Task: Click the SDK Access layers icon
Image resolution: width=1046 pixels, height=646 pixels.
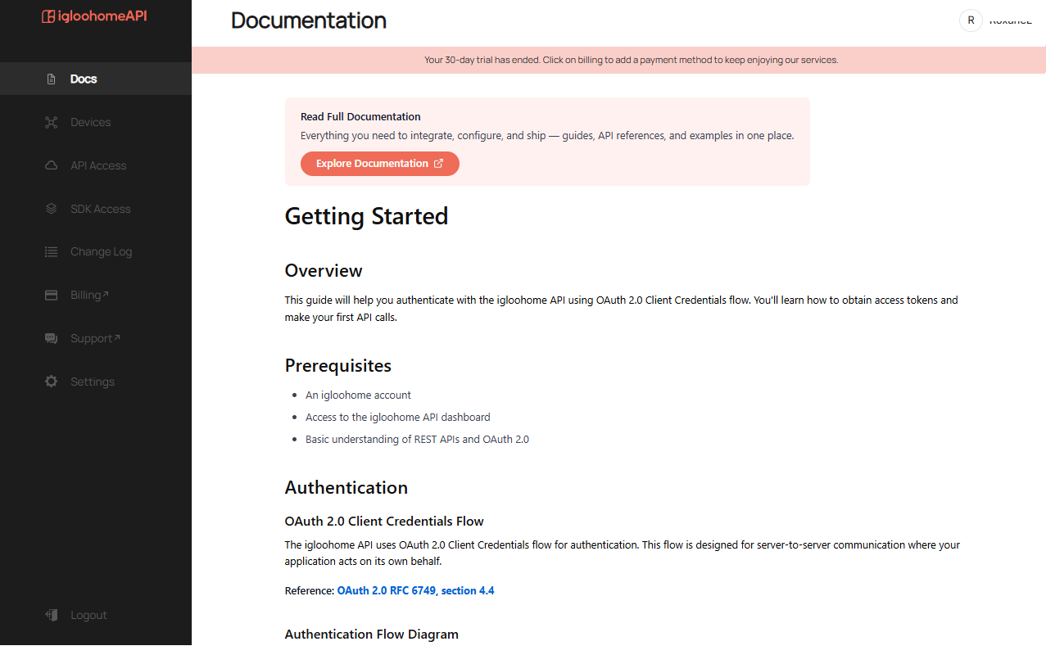Action: coord(52,209)
